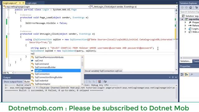This screenshot has width=199, height=112.
Task: Click the SqlCommand class icon in IntelliSense
Action: [x=32, y=64]
